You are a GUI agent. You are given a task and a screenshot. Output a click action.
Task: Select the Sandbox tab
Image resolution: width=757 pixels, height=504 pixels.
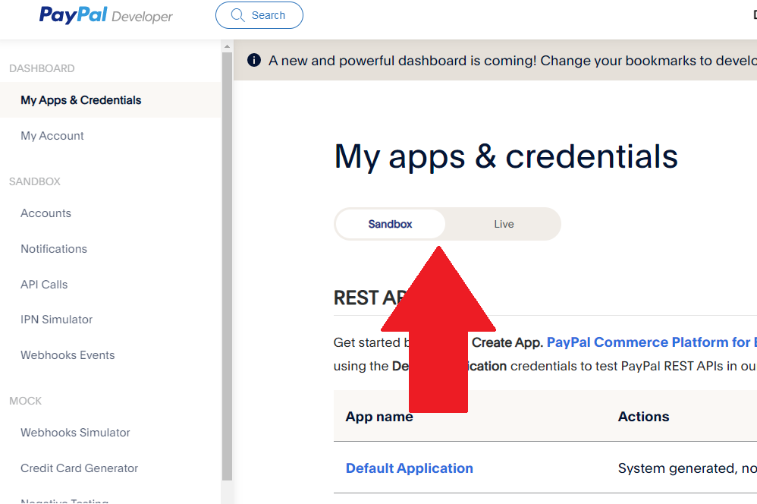390,224
